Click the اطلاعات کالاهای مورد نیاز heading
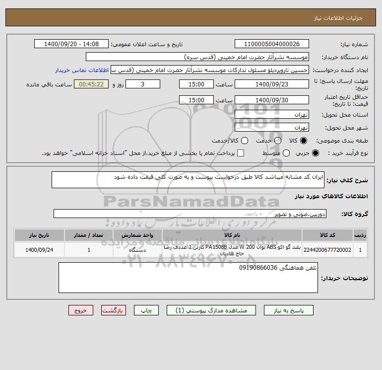This screenshot has height=370, width=382. 331,196
